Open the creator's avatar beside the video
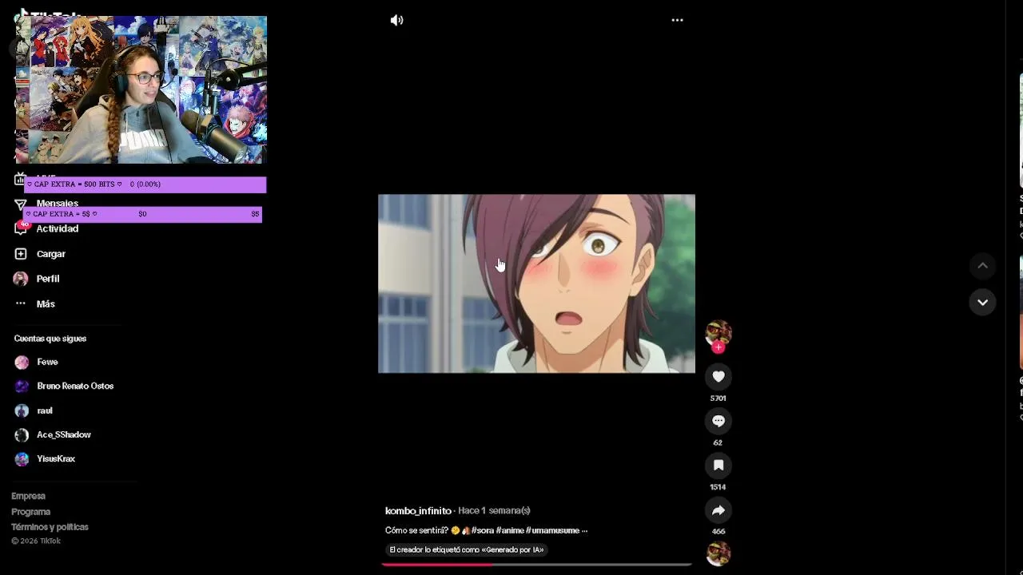Image resolution: width=1023 pixels, height=575 pixels. pos(718,332)
